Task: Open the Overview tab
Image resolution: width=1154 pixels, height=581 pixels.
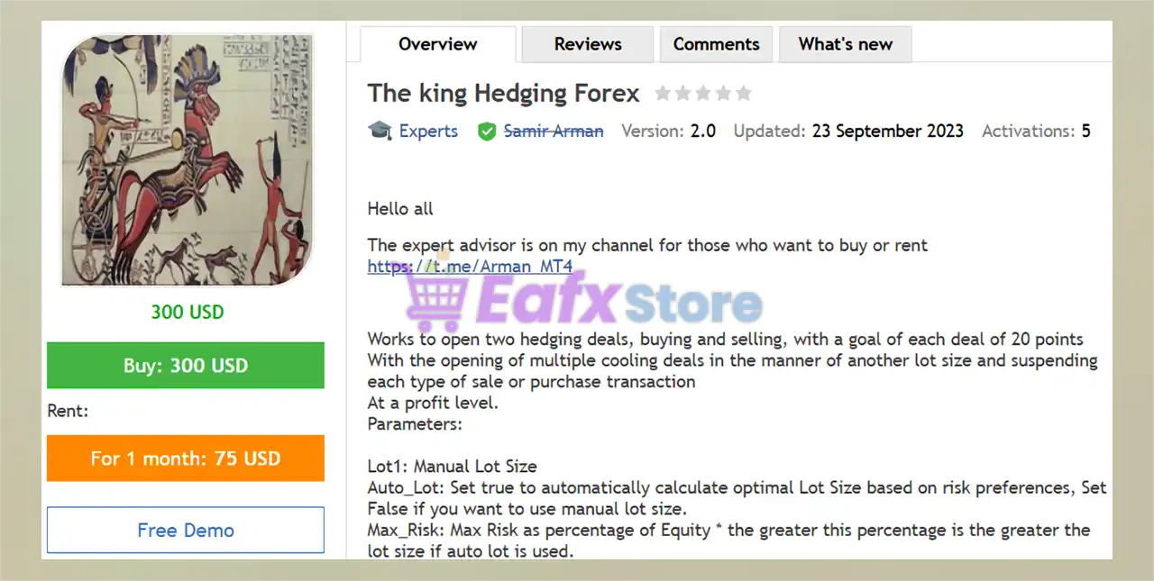Action: tap(438, 44)
